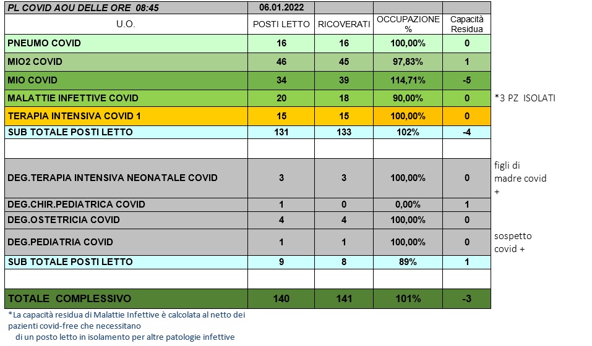This screenshot has height=346, width=592.
Task: Select the MALATTIE INFETTIVE COVID row label
Action: pos(72,98)
